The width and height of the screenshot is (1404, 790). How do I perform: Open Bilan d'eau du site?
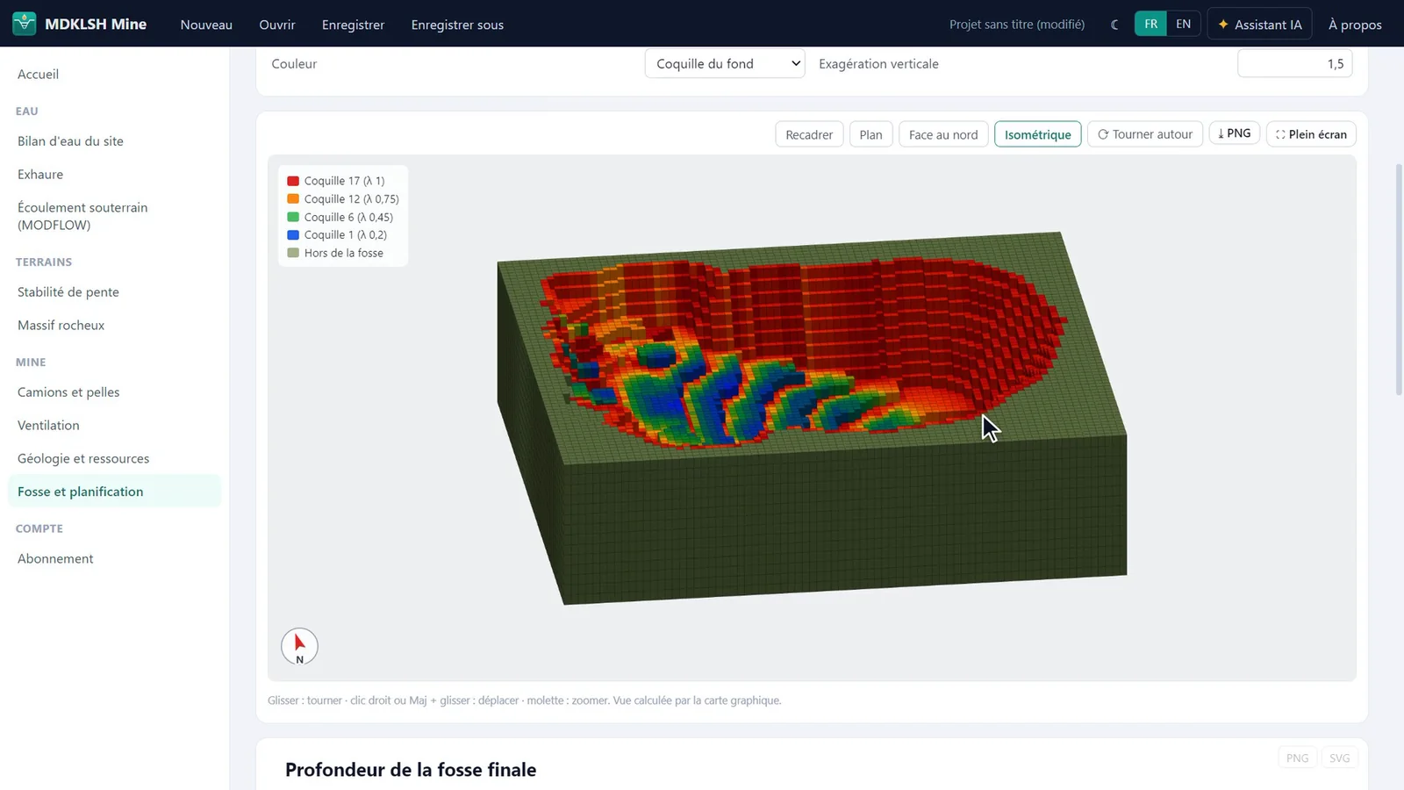coord(114,140)
